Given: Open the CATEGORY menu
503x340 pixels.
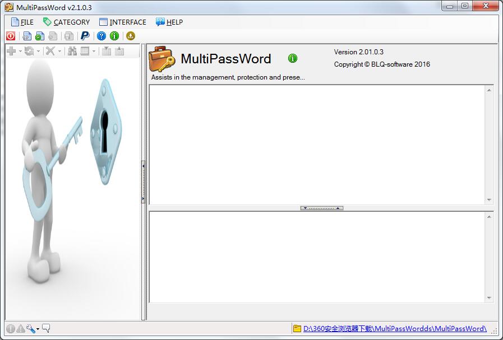Looking at the screenshot, I should [x=66, y=22].
